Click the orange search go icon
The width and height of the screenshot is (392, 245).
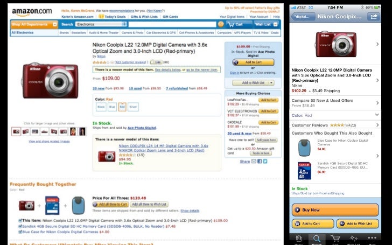[221, 24]
